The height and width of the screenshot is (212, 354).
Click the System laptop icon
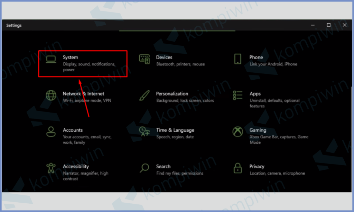(x=51, y=59)
